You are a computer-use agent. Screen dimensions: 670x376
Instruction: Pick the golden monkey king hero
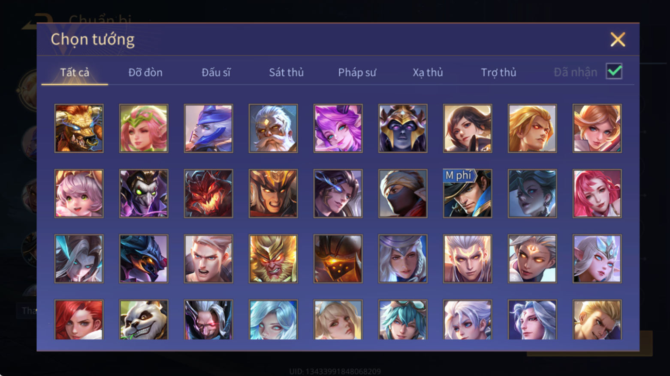[273, 259]
